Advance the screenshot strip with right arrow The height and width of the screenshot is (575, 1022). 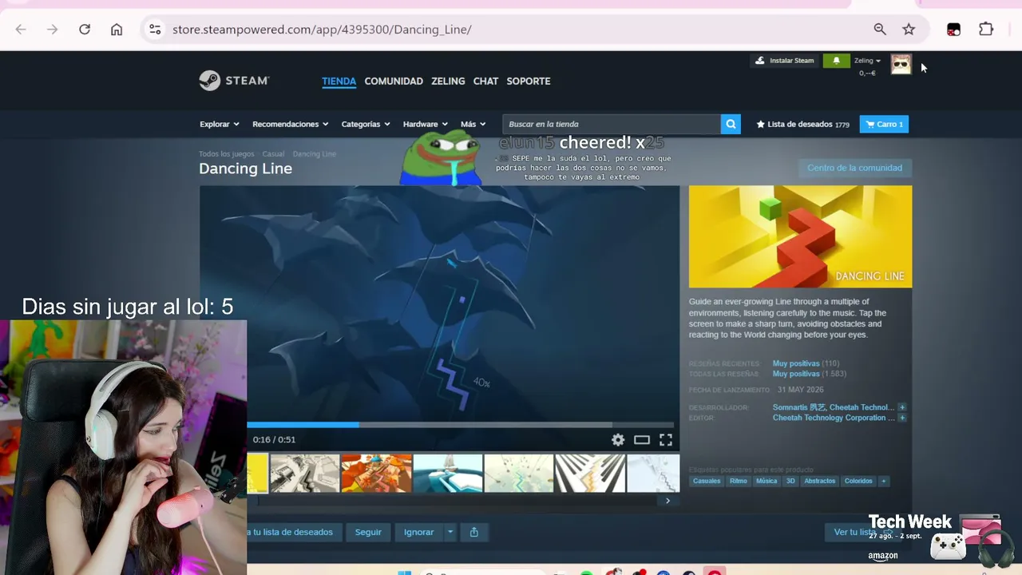pyautogui.click(x=667, y=501)
